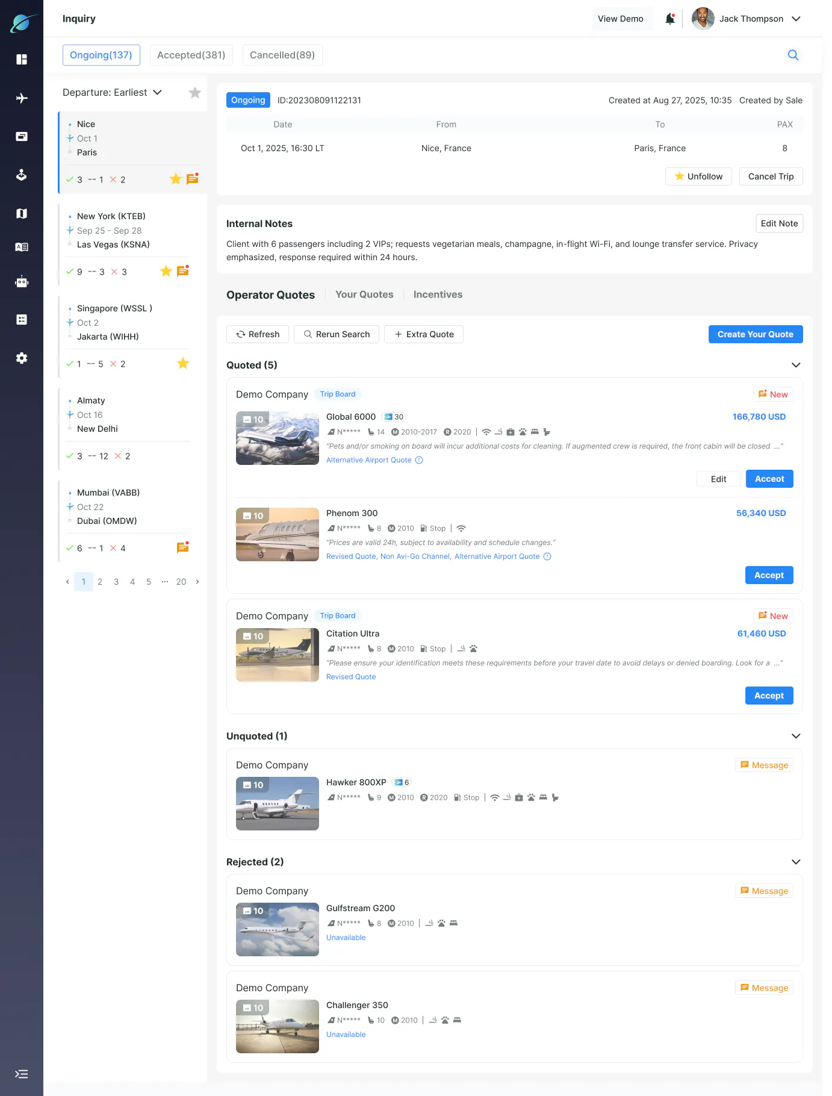Viewport: 832px width, 1096px height.
Task: Switch to Ongoing(137) tab
Action: [101, 55]
